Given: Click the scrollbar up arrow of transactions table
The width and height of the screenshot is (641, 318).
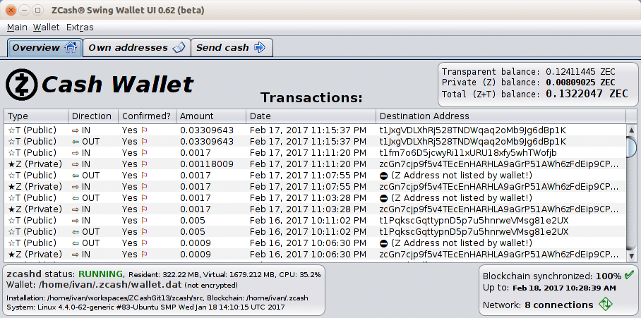Looking at the screenshot, I should point(631,130).
